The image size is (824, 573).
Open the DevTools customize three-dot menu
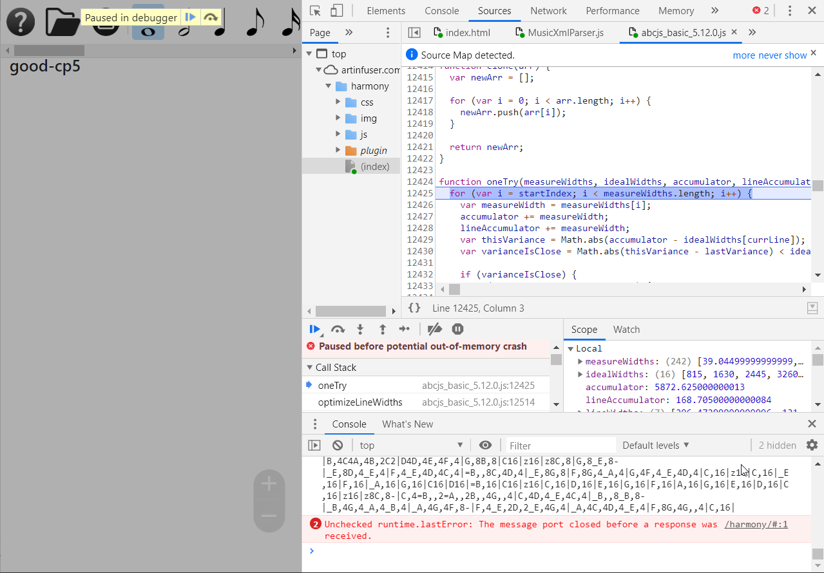tap(790, 10)
